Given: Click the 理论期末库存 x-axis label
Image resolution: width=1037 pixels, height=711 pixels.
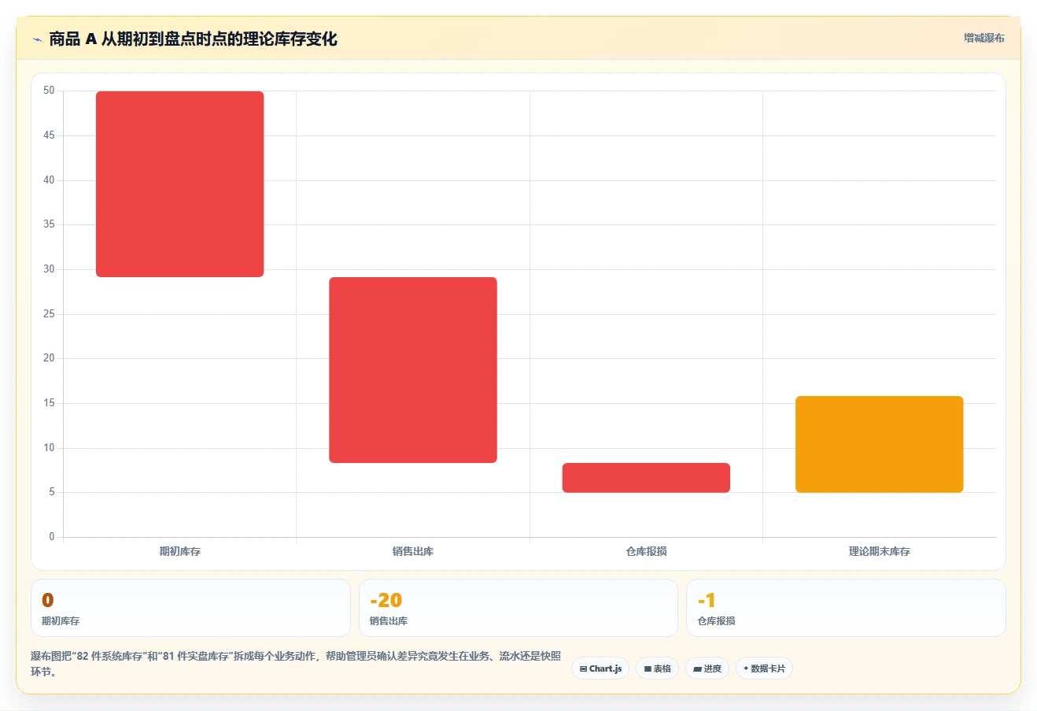Looking at the screenshot, I should (880, 551).
